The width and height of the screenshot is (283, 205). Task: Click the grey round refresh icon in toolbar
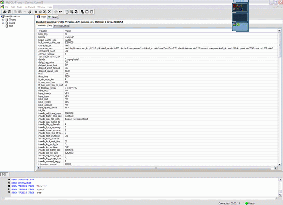click(56, 12)
